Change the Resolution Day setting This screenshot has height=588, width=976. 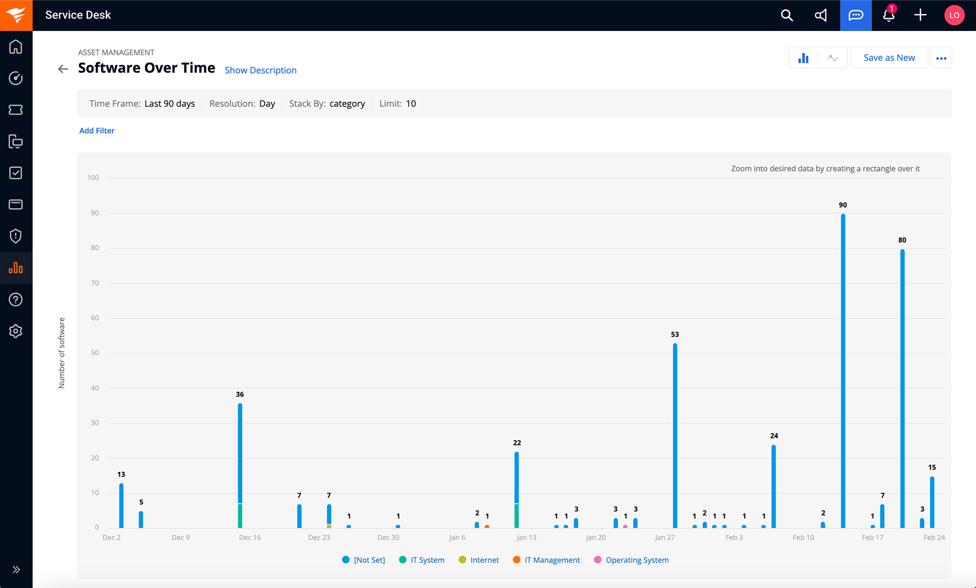click(x=268, y=103)
